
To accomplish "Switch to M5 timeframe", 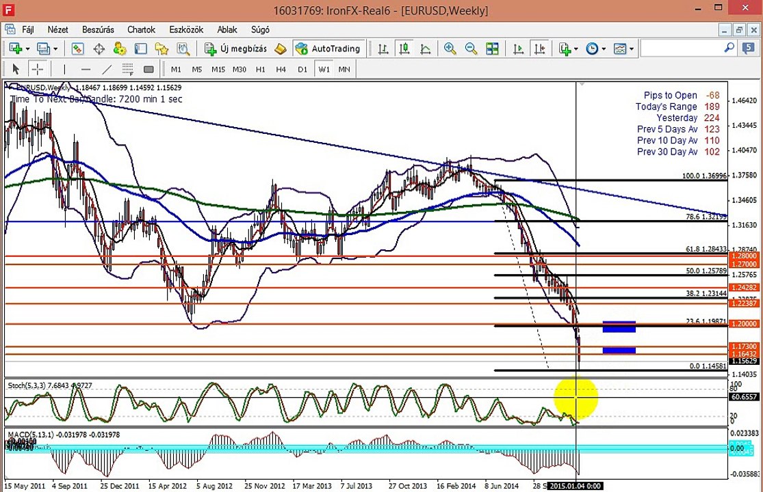I will 196,70.
